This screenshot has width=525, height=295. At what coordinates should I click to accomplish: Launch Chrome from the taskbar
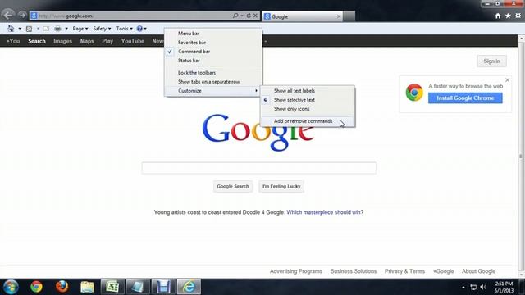pyautogui.click(x=36, y=287)
